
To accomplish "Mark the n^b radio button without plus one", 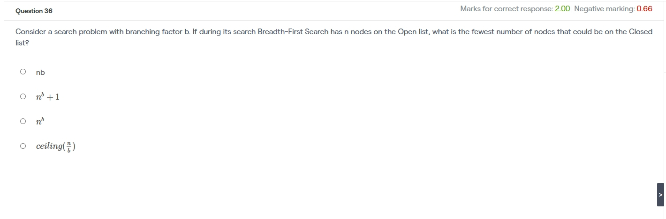I will (23, 121).
